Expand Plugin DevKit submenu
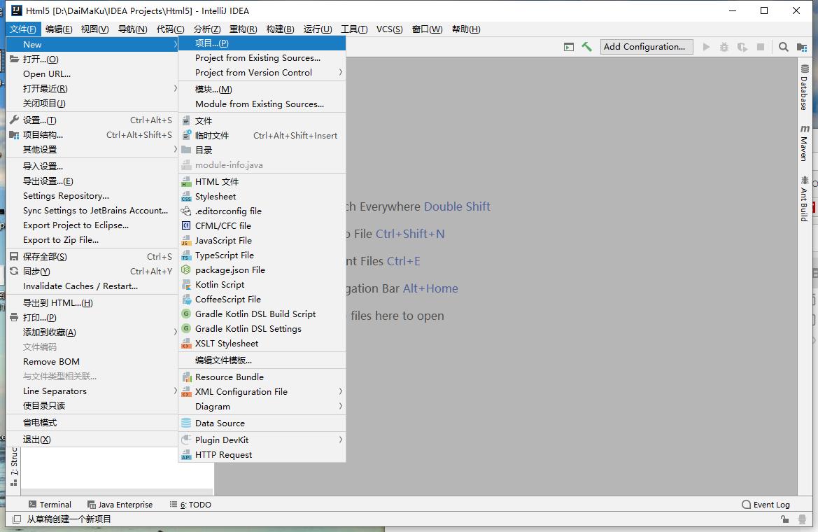 point(262,440)
